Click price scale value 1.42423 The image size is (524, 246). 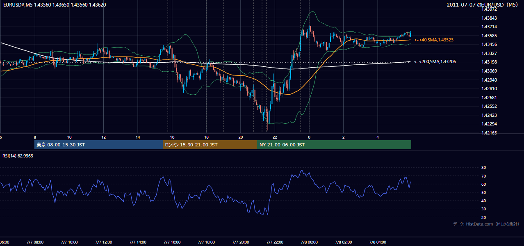coord(489,115)
